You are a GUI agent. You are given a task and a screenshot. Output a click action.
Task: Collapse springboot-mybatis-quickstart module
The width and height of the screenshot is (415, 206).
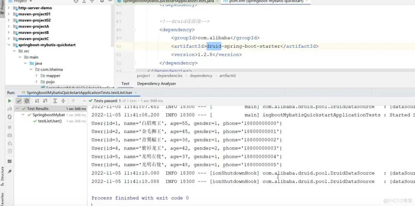[x=9, y=45]
